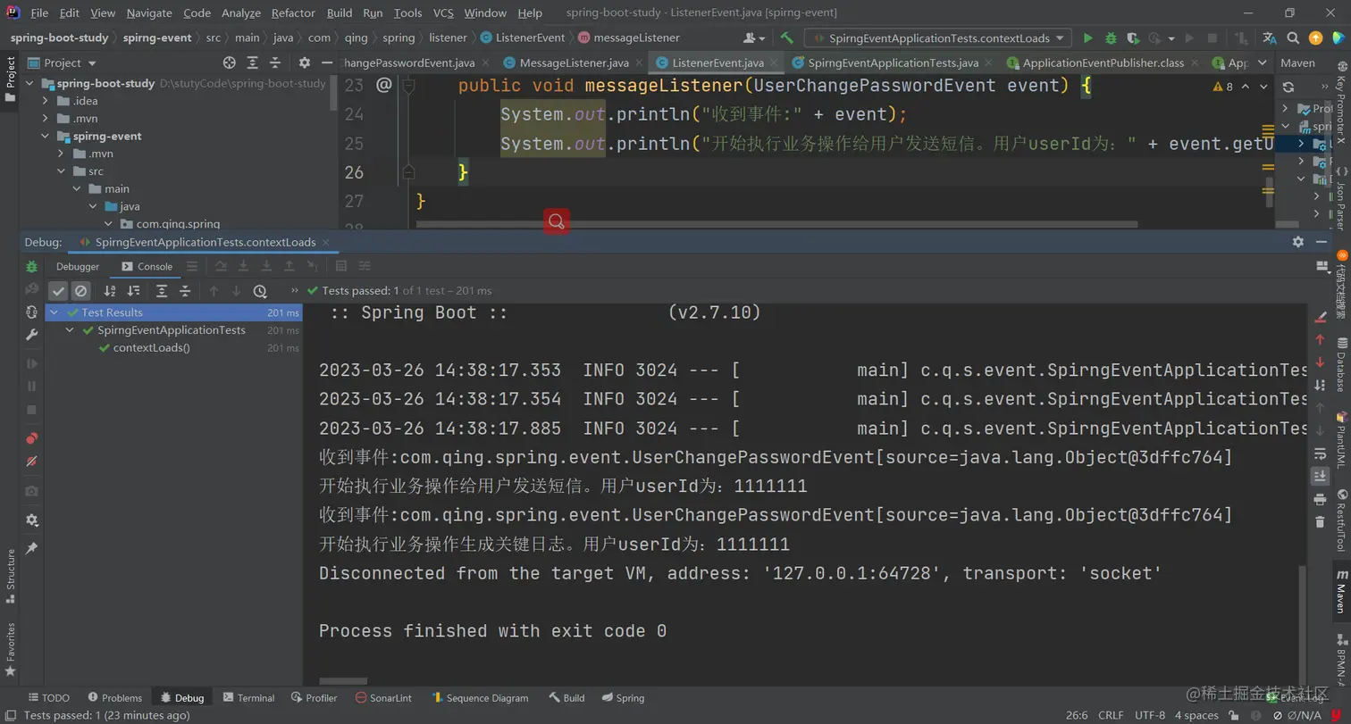This screenshot has width=1351, height=724.
Task: Open Terminal tool window
Action: tap(248, 697)
